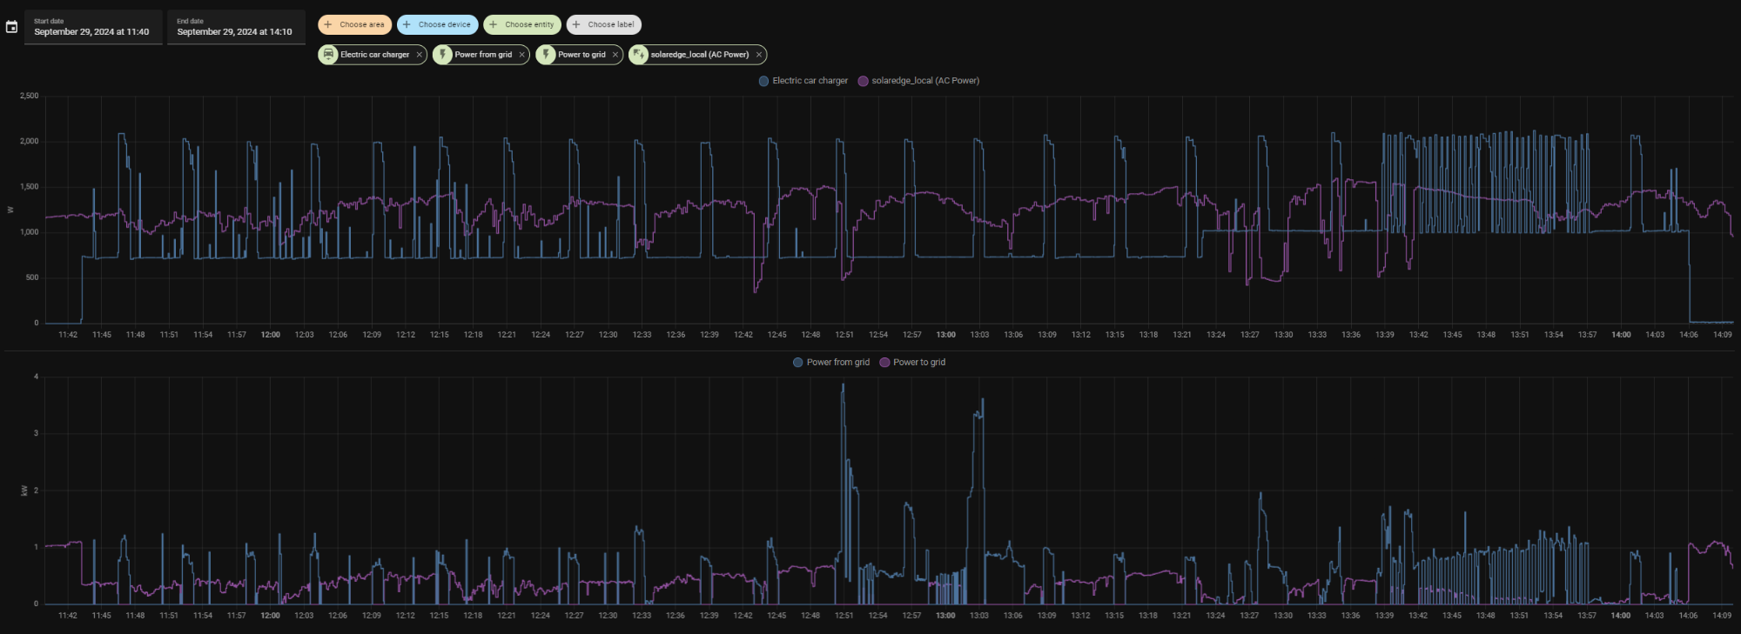The image size is (1741, 634).
Task: Remove the Power from grid entity chip
Action: pyautogui.click(x=521, y=55)
